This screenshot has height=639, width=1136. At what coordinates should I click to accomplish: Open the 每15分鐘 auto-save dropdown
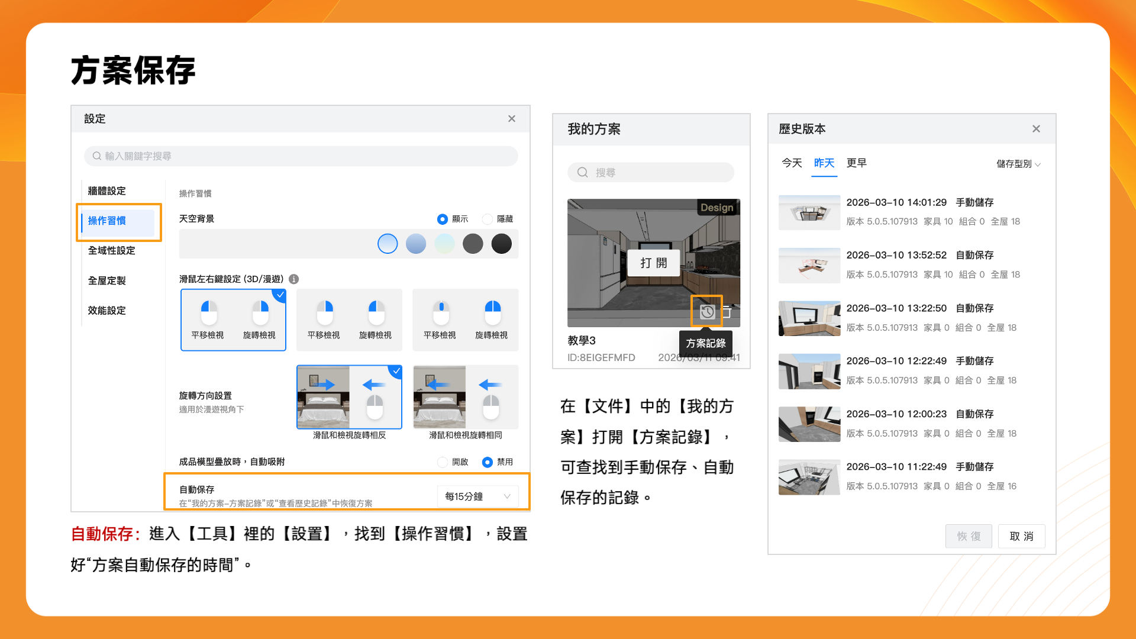(477, 496)
